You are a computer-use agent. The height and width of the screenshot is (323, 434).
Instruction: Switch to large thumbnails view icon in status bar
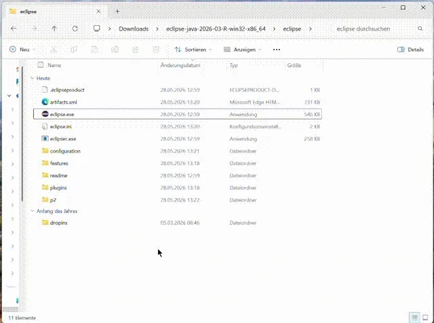(425, 318)
